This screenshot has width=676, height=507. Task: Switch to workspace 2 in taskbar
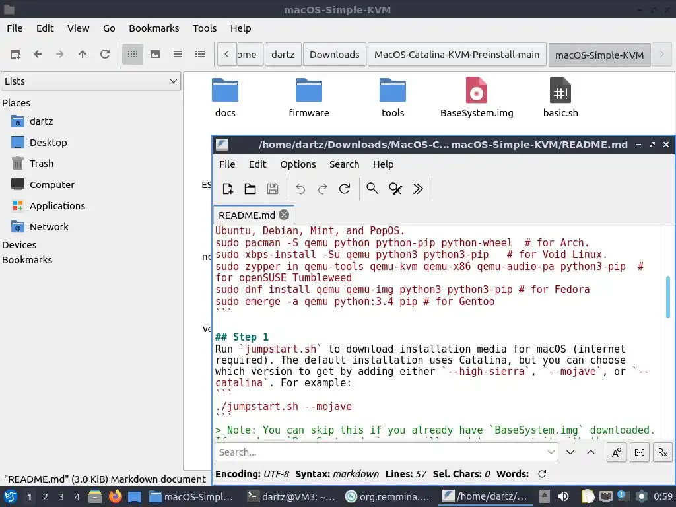coord(46,497)
